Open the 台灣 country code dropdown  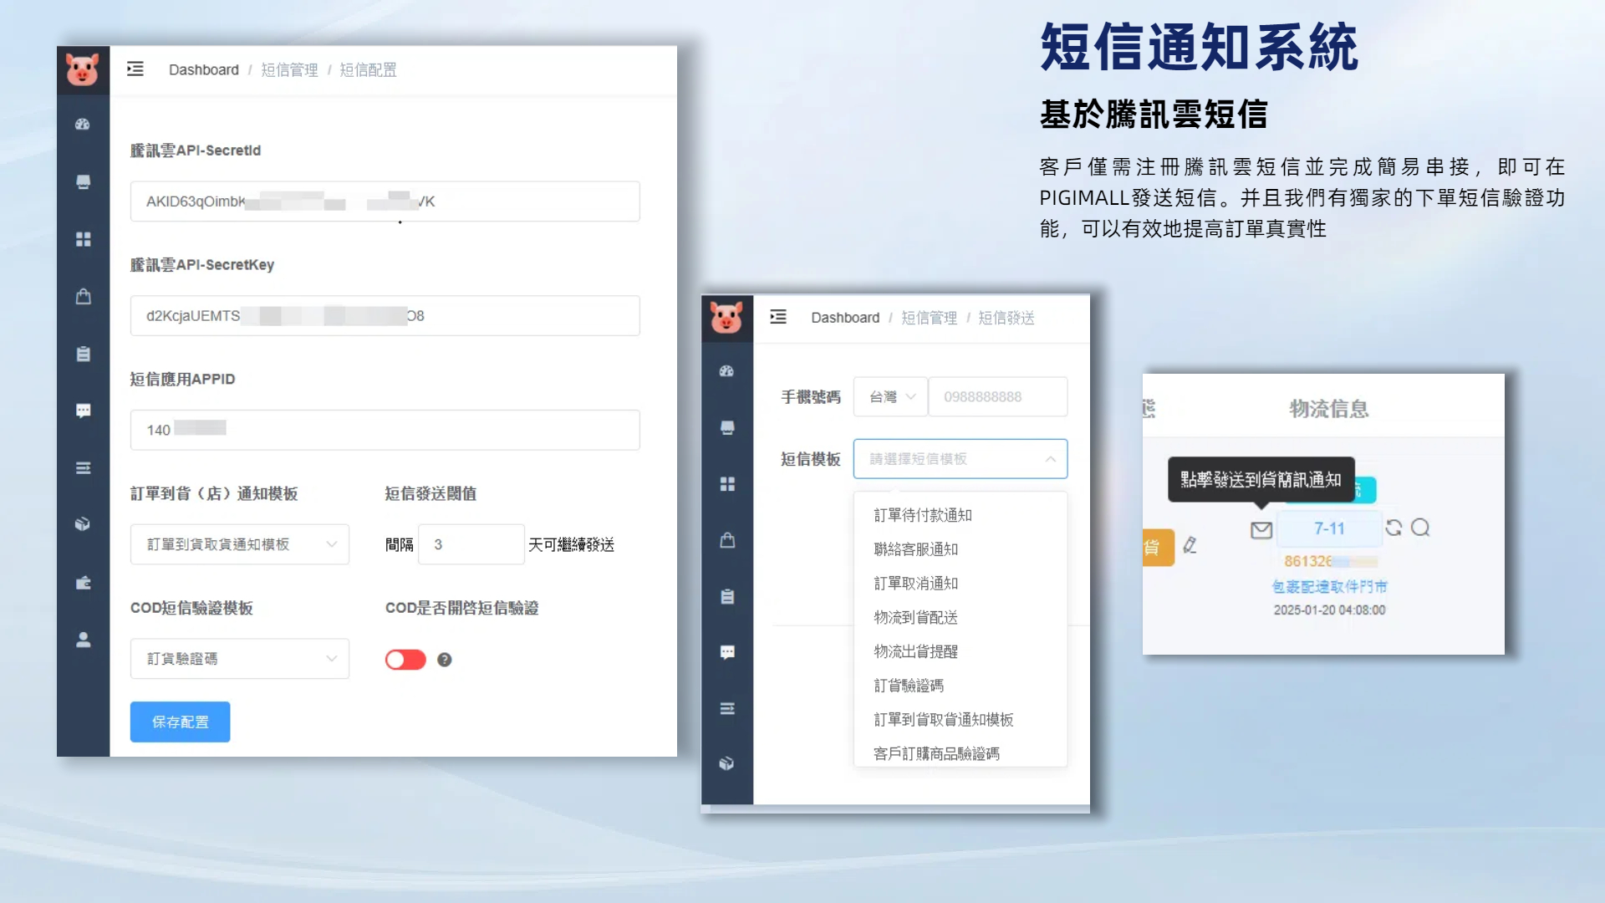tap(890, 396)
